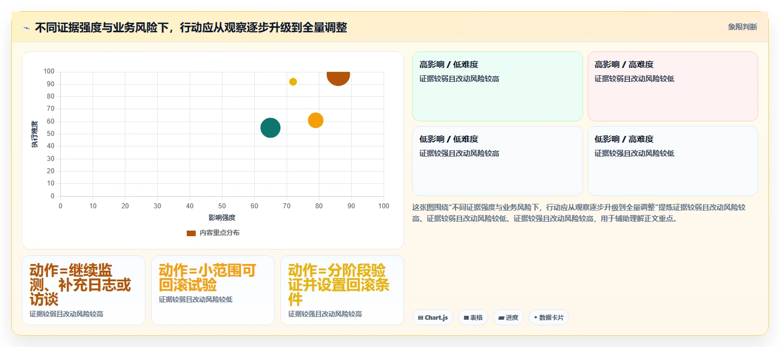Viewport: 780px width, 347px height.
Task: Click 证据较弱且改动风险较低 in the pink quadrant card
Action: (634, 79)
